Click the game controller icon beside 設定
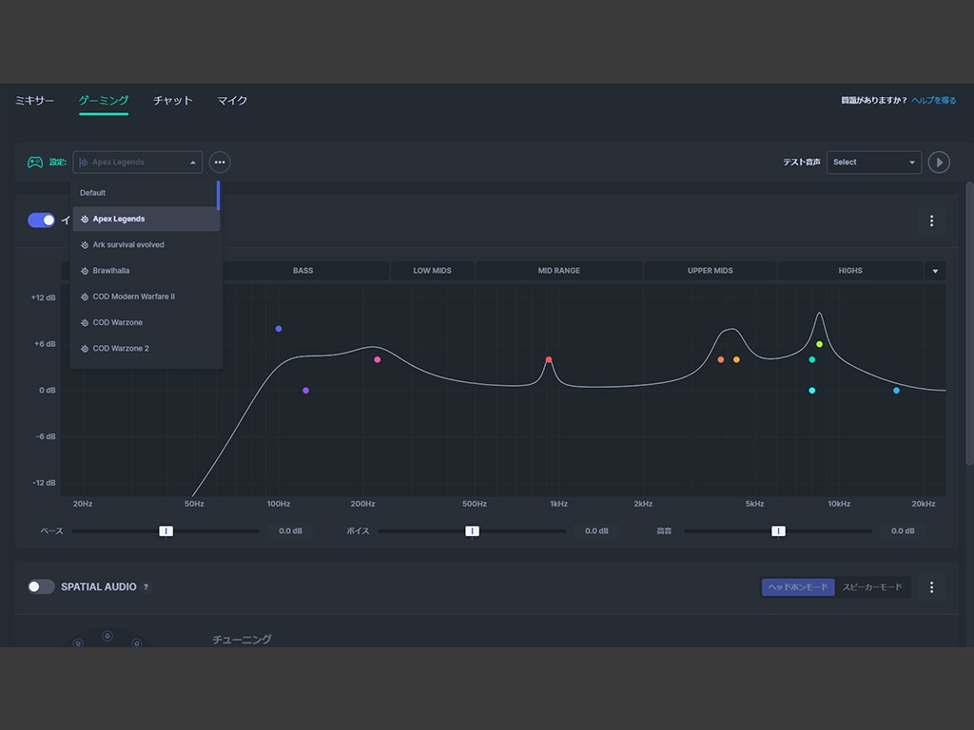The width and height of the screenshot is (974, 730). pos(35,162)
